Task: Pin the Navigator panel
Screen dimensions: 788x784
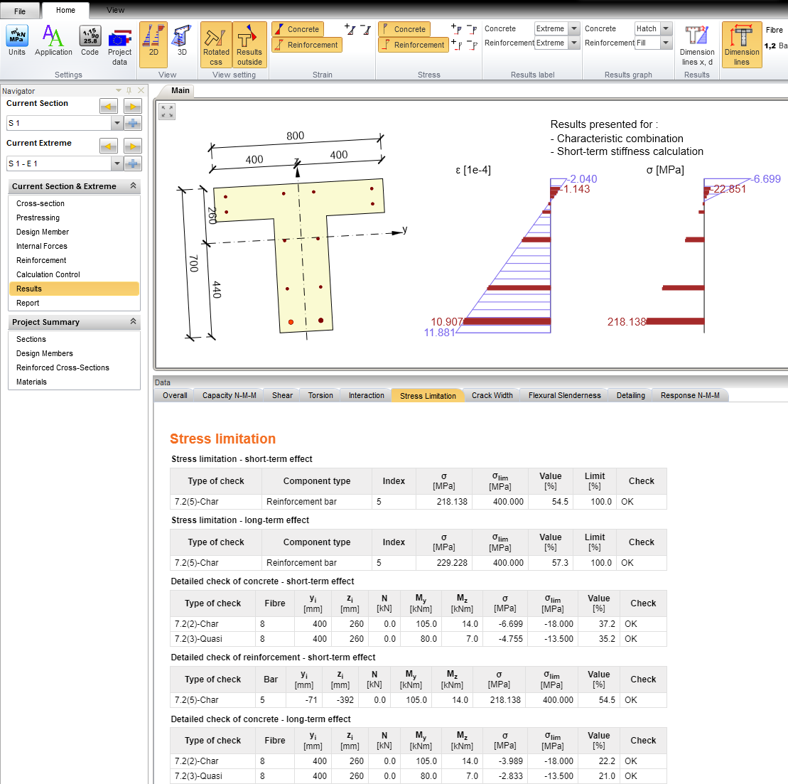Action: [x=129, y=91]
